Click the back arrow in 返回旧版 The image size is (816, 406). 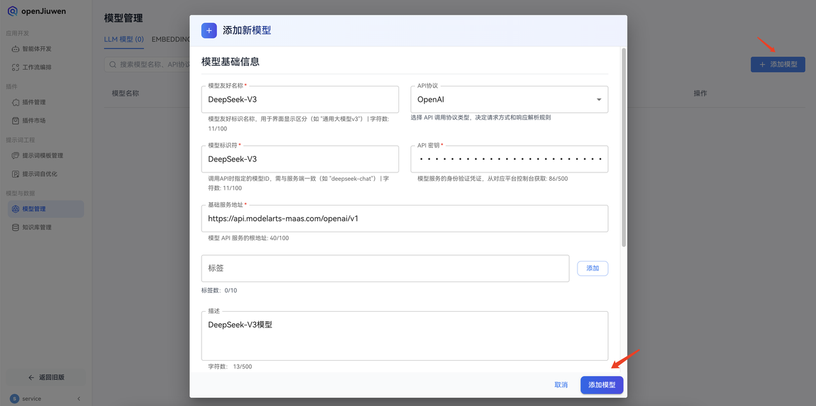(x=31, y=377)
